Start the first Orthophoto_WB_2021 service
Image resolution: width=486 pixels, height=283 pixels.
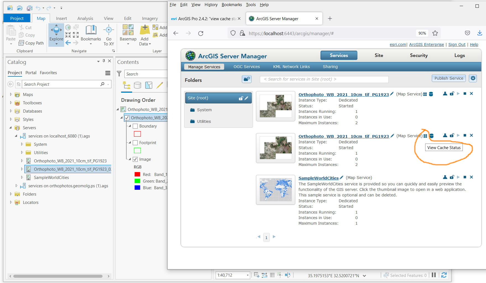pyautogui.click(x=458, y=94)
